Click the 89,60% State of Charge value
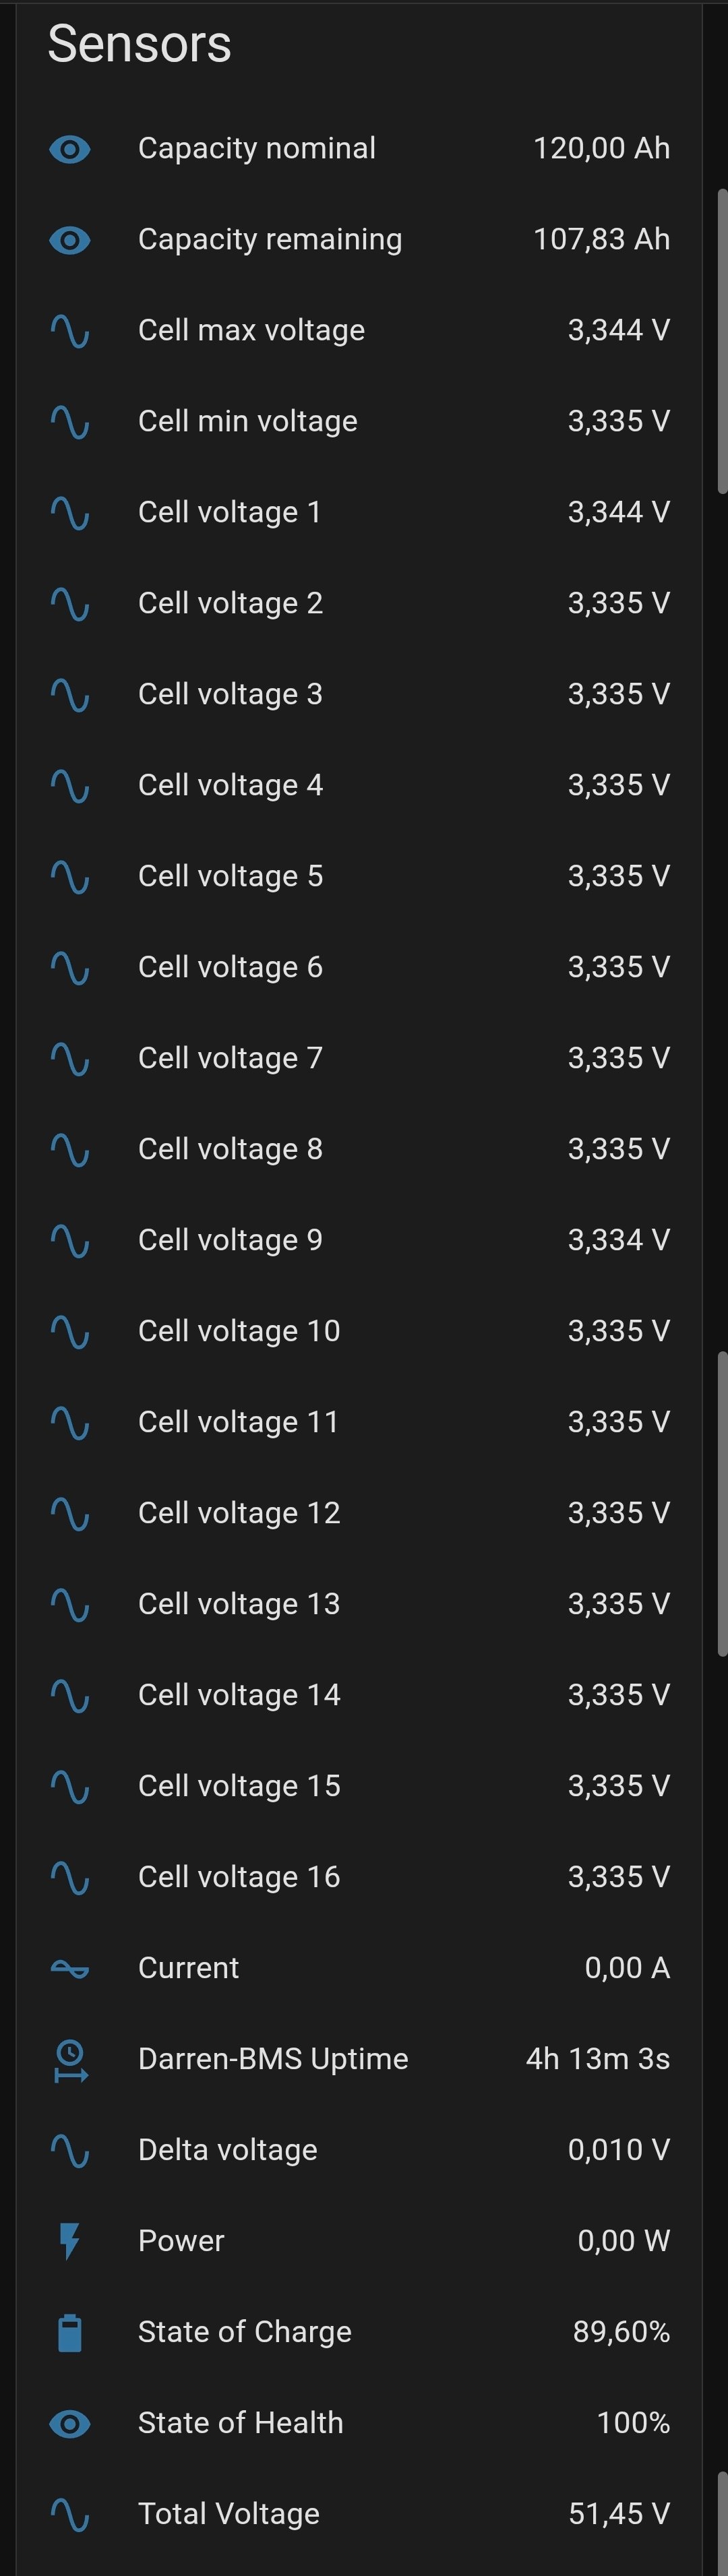Image resolution: width=728 pixels, height=2576 pixels. [x=621, y=2333]
